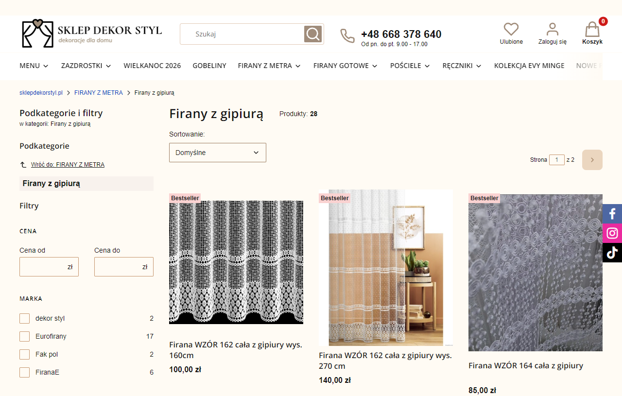Open the WIELKANOC 2026 menu item
Image resolution: width=622 pixels, height=396 pixels.
coord(152,65)
